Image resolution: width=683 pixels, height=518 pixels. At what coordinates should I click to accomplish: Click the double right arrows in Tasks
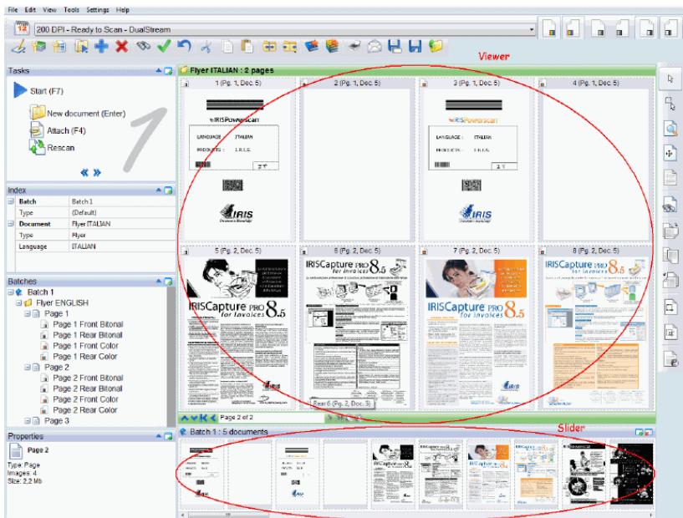click(97, 173)
